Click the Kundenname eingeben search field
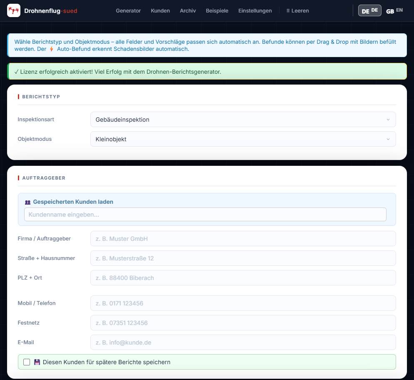The height and width of the screenshot is (380, 414). (x=205, y=215)
